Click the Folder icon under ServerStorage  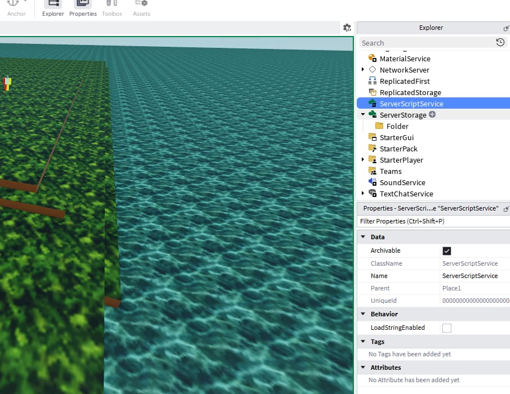(379, 126)
